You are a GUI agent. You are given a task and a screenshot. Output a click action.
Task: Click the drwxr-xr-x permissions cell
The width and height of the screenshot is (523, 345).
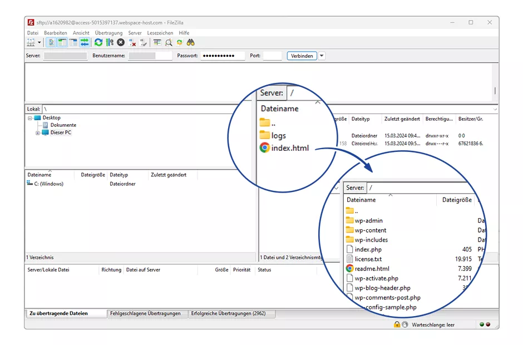click(437, 136)
